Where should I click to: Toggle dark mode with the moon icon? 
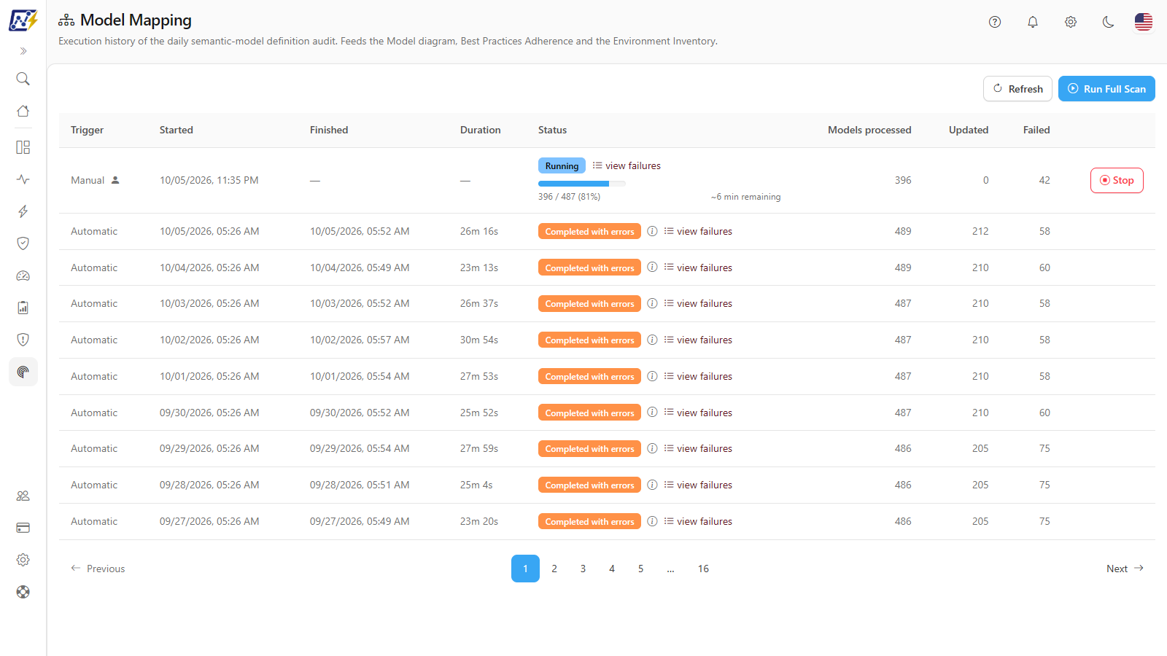1109,22
